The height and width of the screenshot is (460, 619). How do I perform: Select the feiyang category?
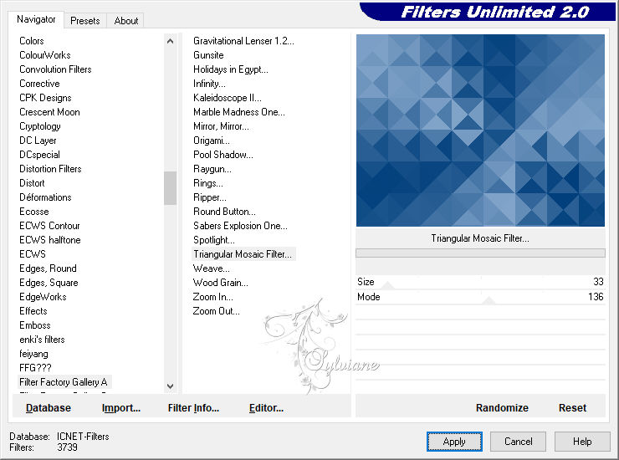click(x=33, y=354)
